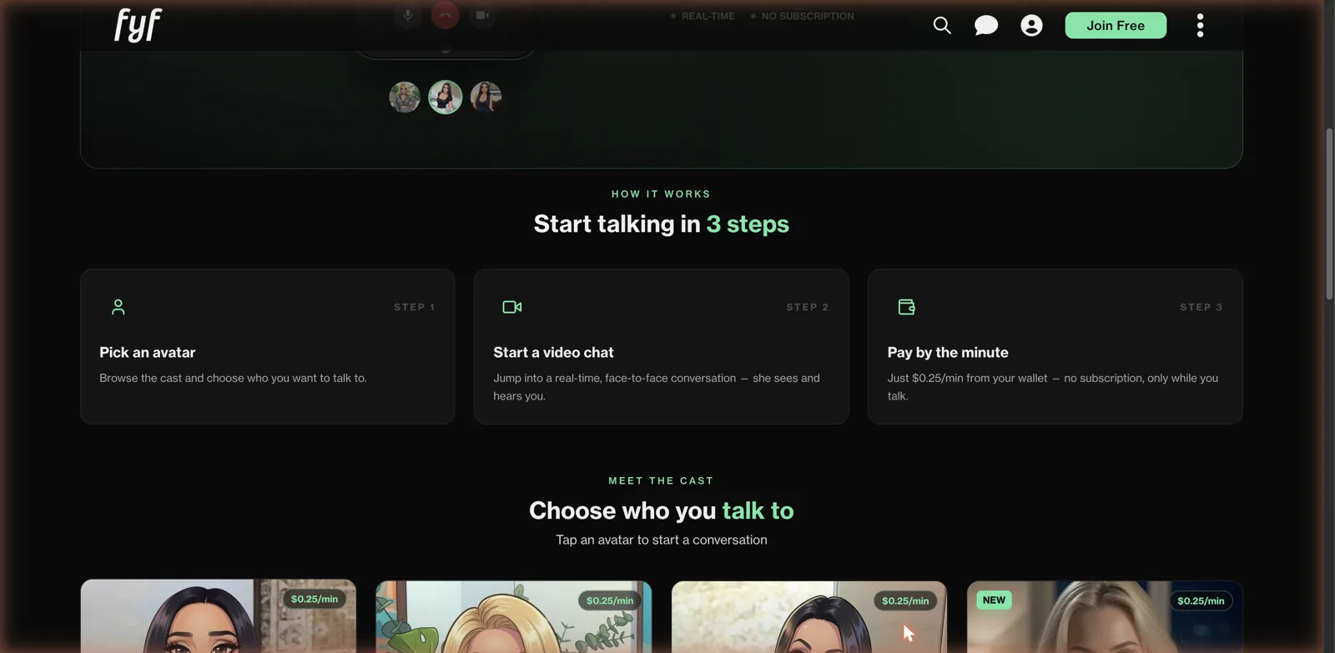Screen dimensions: 1335x653
Task: Select the third avatar thumbnail in demo
Action: click(x=486, y=97)
